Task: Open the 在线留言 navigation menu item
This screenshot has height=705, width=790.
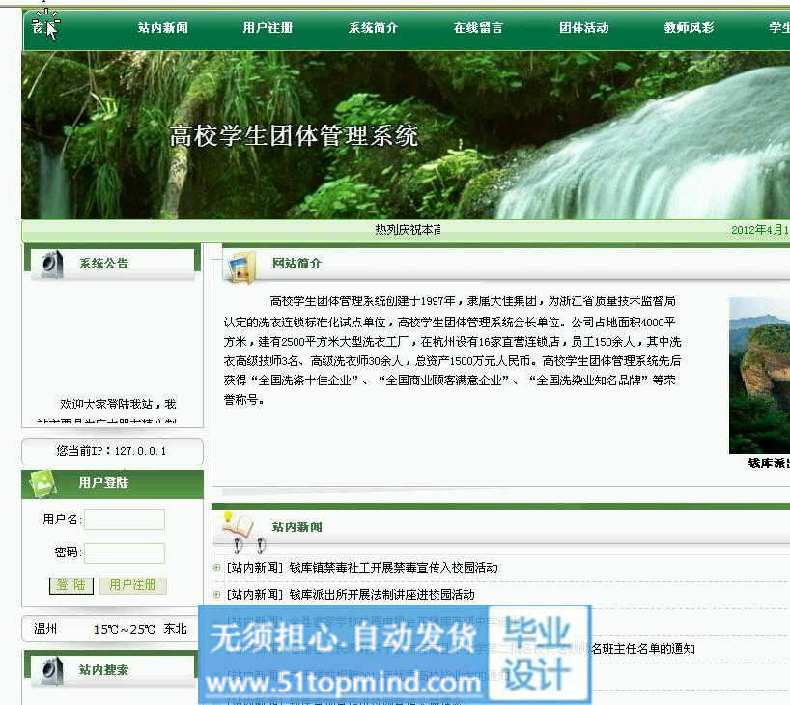Action: click(x=478, y=28)
